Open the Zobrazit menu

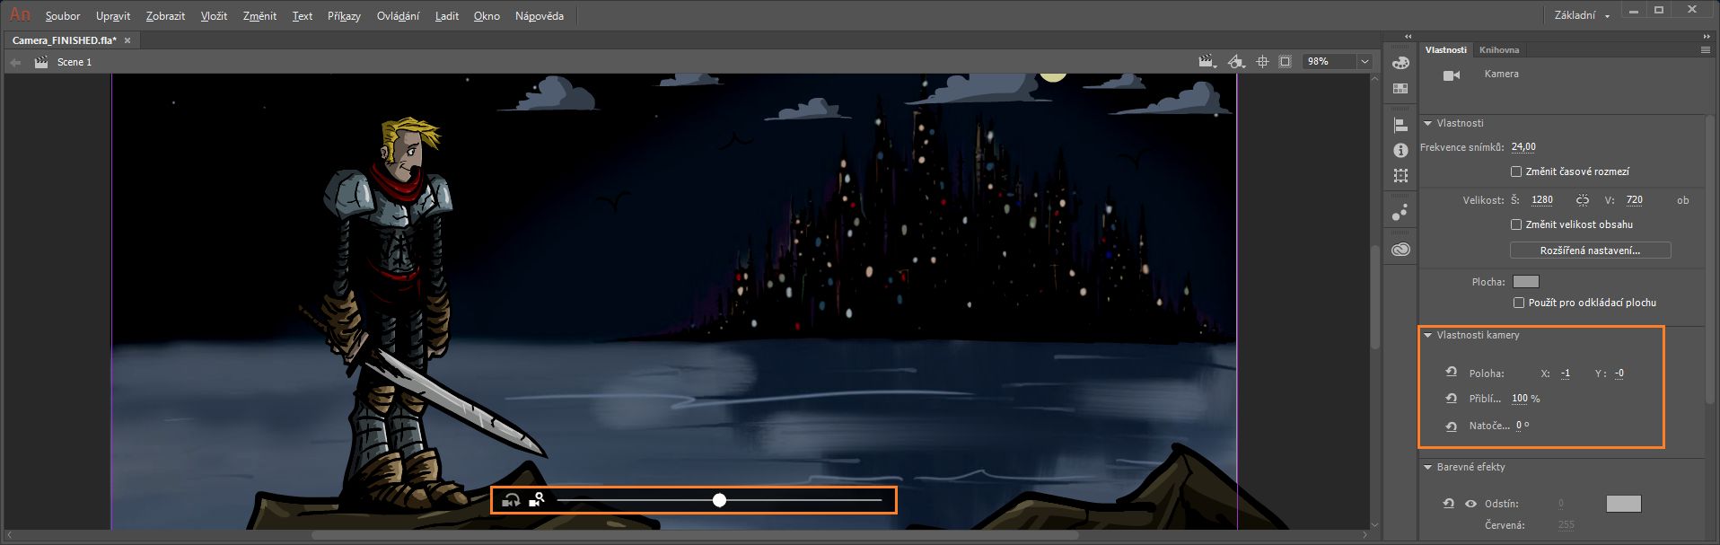[x=166, y=16]
